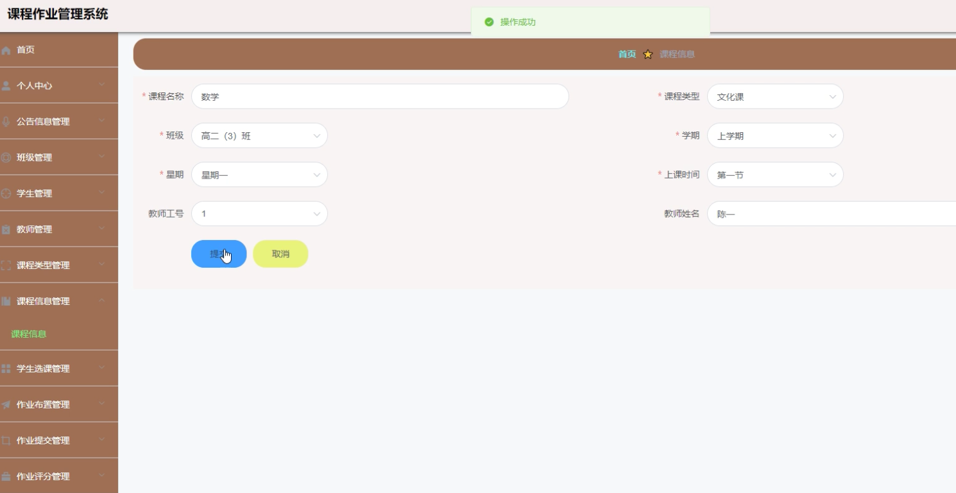Expand the 班级管理 menu chevron
Image resolution: width=956 pixels, height=493 pixels.
(102, 157)
